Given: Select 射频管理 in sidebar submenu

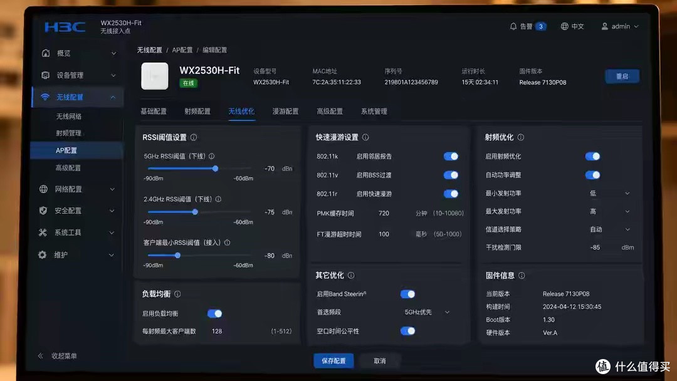Looking at the screenshot, I should [69, 133].
